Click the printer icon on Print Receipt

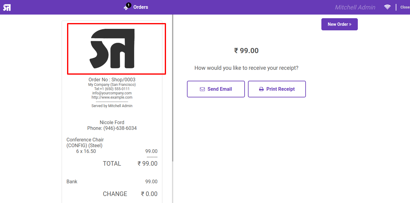tap(261, 89)
